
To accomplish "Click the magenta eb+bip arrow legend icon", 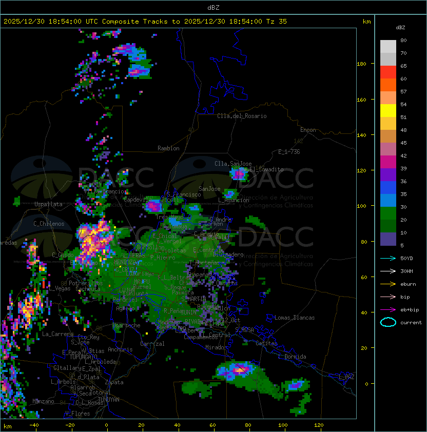I will (x=388, y=310).
